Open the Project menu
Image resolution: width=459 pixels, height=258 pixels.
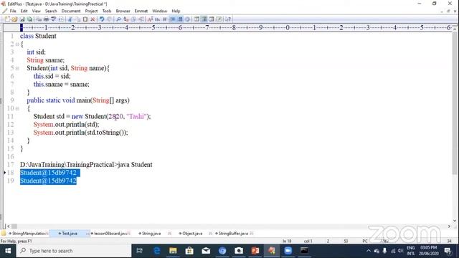[91, 11]
